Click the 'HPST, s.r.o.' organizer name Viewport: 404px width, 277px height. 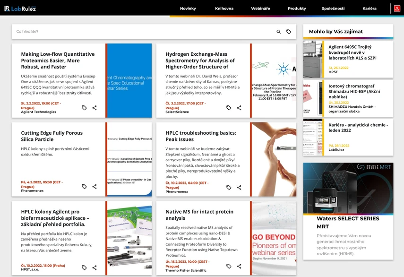[30, 269]
